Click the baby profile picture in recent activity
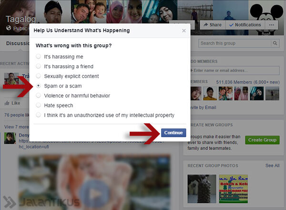This screenshot has height=210, width=286. (x=11, y=79)
